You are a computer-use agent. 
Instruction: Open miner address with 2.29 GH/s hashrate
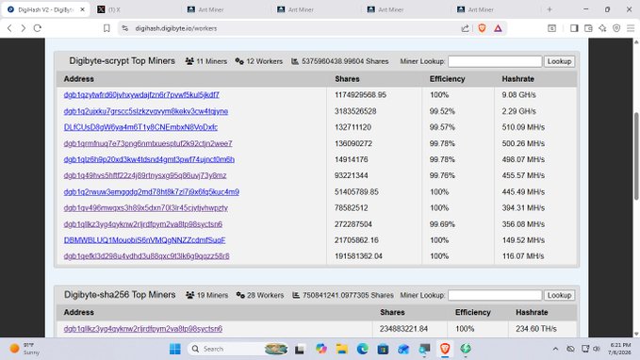coord(146,111)
